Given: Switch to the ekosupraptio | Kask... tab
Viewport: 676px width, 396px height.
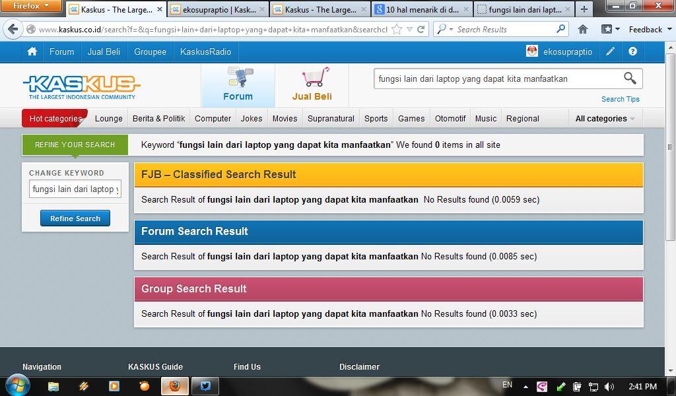Looking at the screenshot, I should [x=218, y=9].
